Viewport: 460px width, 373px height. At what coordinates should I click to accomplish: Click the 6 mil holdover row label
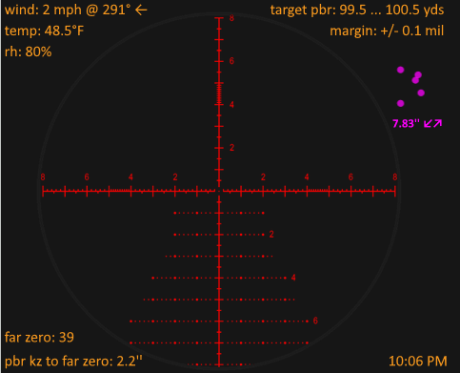[x=315, y=321]
